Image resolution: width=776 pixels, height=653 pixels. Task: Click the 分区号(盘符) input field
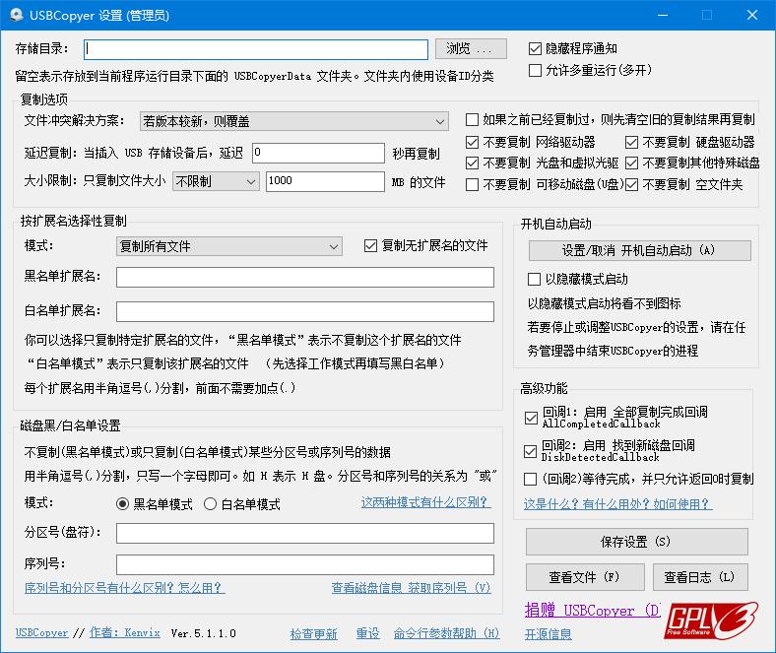[x=305, y=534]
